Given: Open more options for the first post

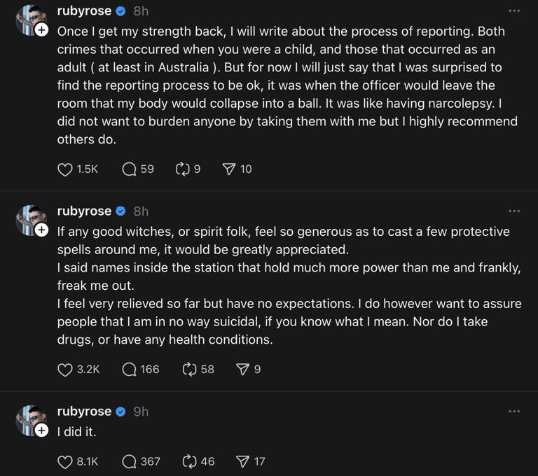Looking at the screenshot, I should [x=514, y=11].
